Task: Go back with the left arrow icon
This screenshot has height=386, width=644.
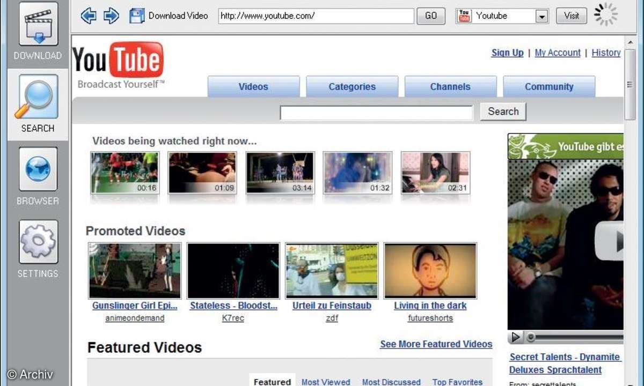Action: pos(89,16)
